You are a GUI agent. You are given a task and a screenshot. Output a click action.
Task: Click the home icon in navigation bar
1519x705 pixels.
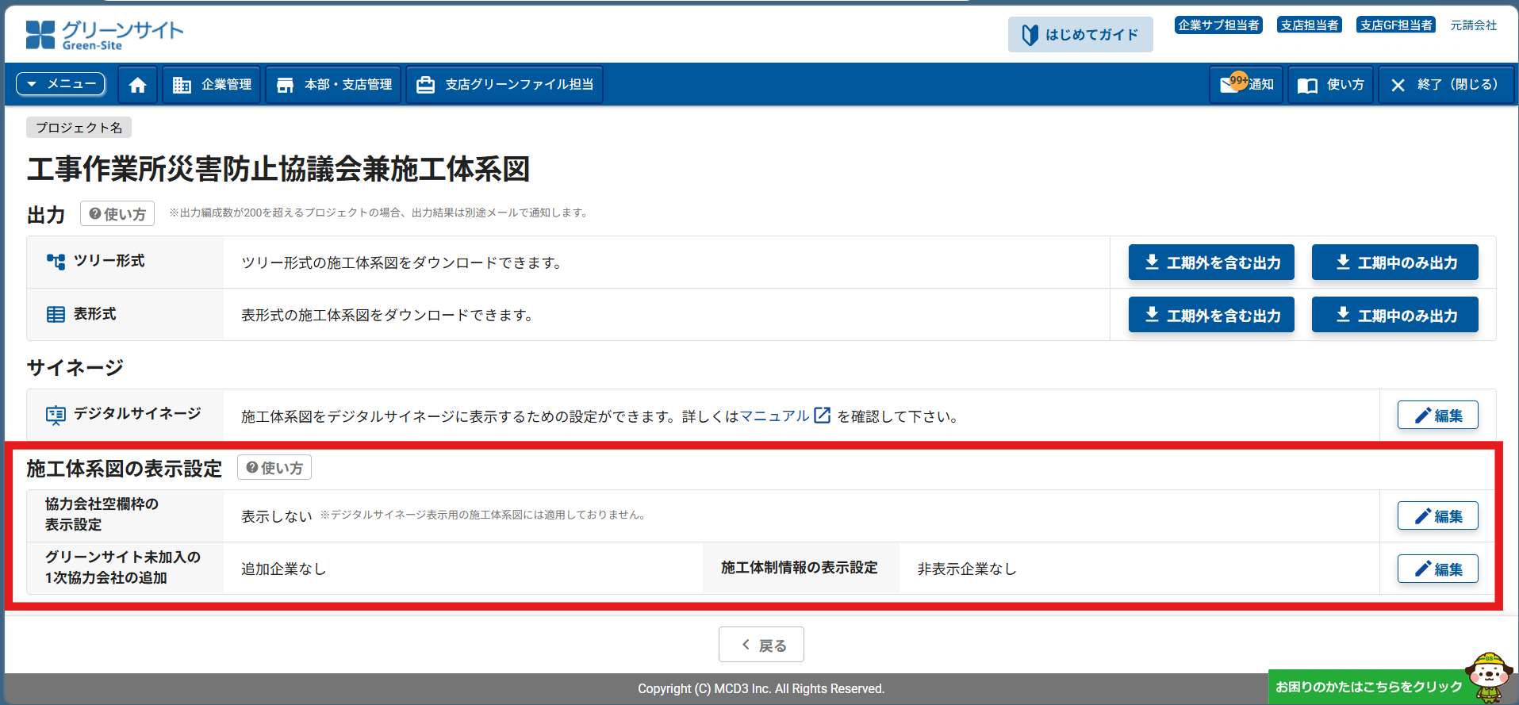coord(137,85)
